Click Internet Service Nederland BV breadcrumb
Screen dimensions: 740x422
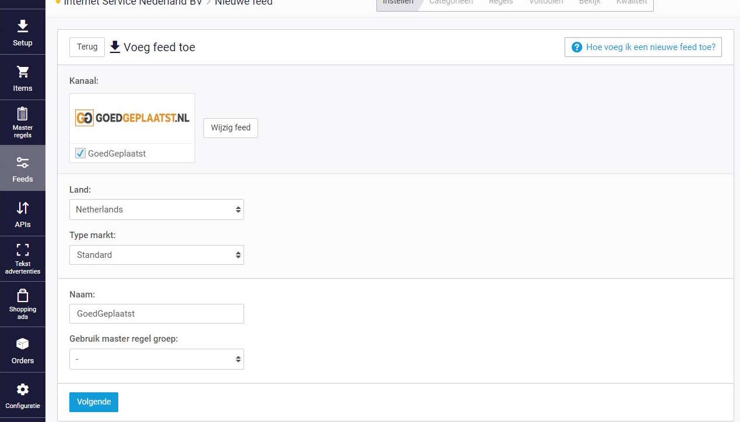pyautogui.click(x=133, y=3)
